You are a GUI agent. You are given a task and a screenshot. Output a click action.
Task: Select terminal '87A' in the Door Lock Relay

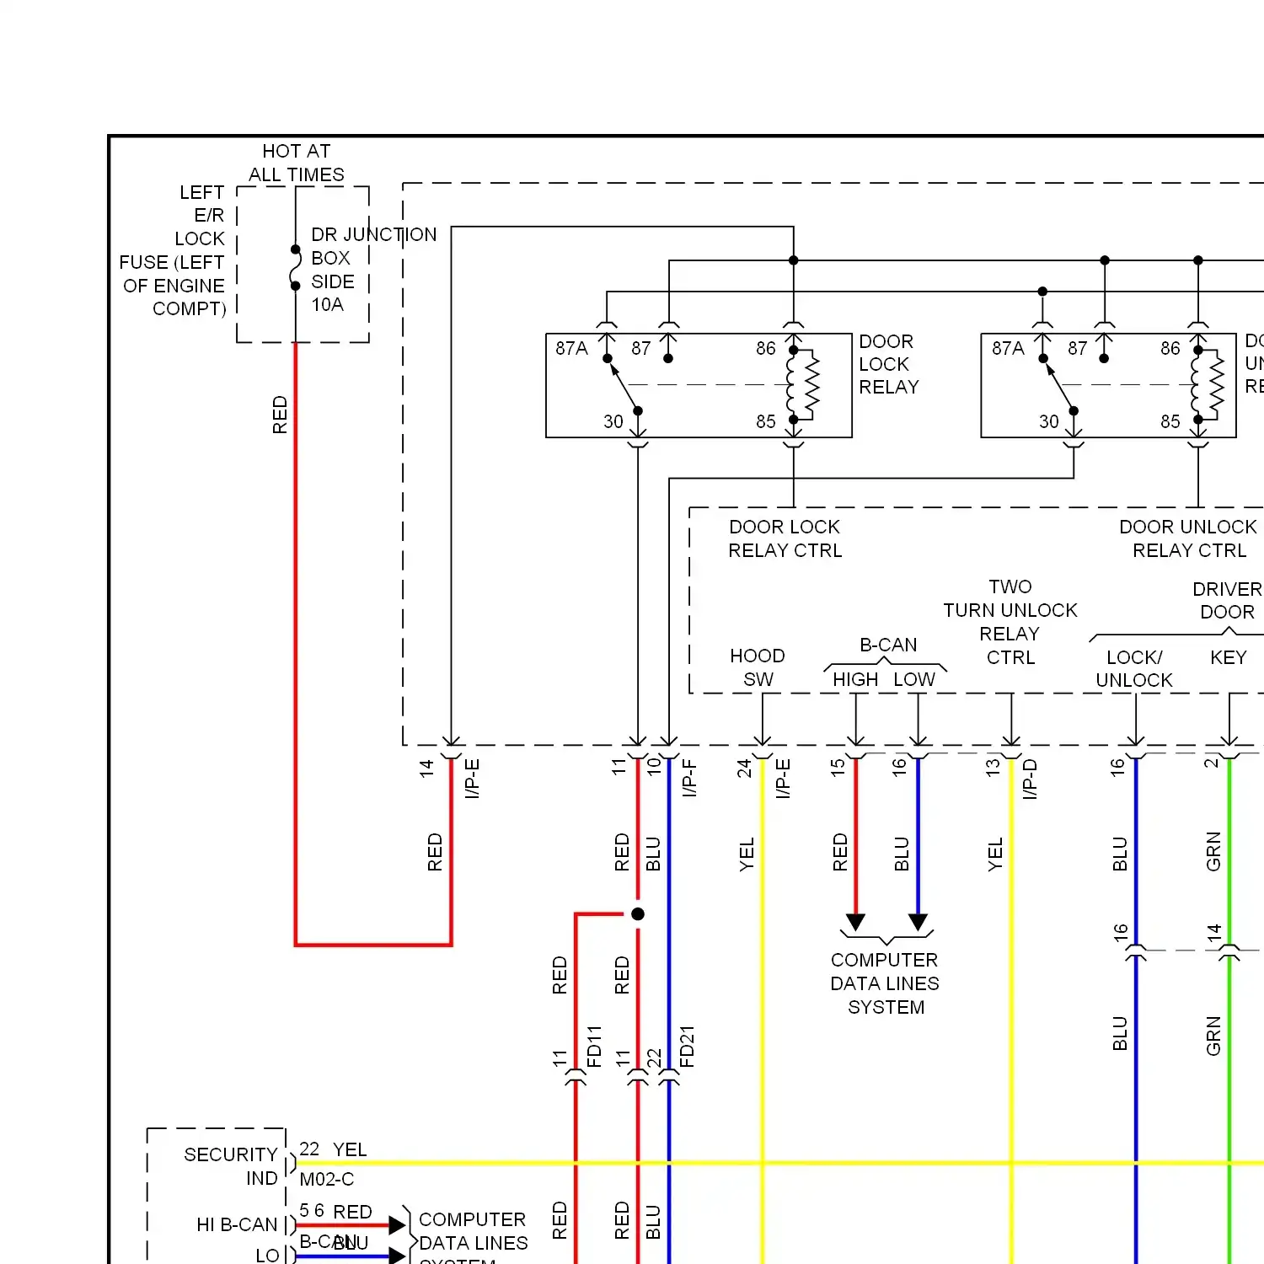(571, 348)
